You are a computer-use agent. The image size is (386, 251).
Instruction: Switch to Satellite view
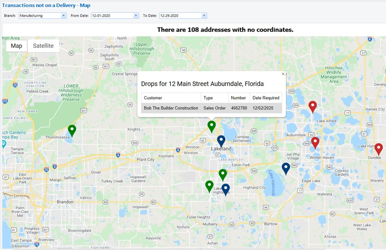[43, 46]
